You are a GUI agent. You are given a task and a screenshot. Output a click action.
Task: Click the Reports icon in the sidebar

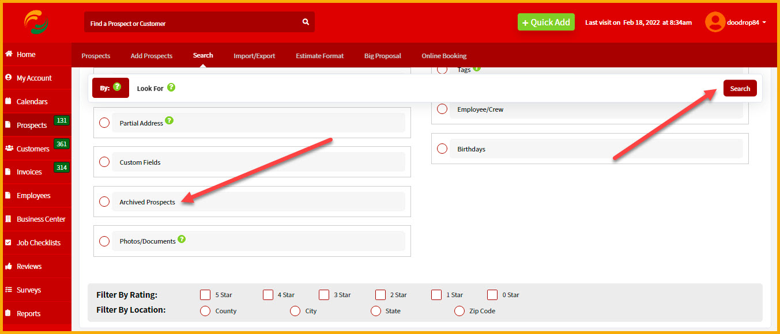click(x=8, y=313)
